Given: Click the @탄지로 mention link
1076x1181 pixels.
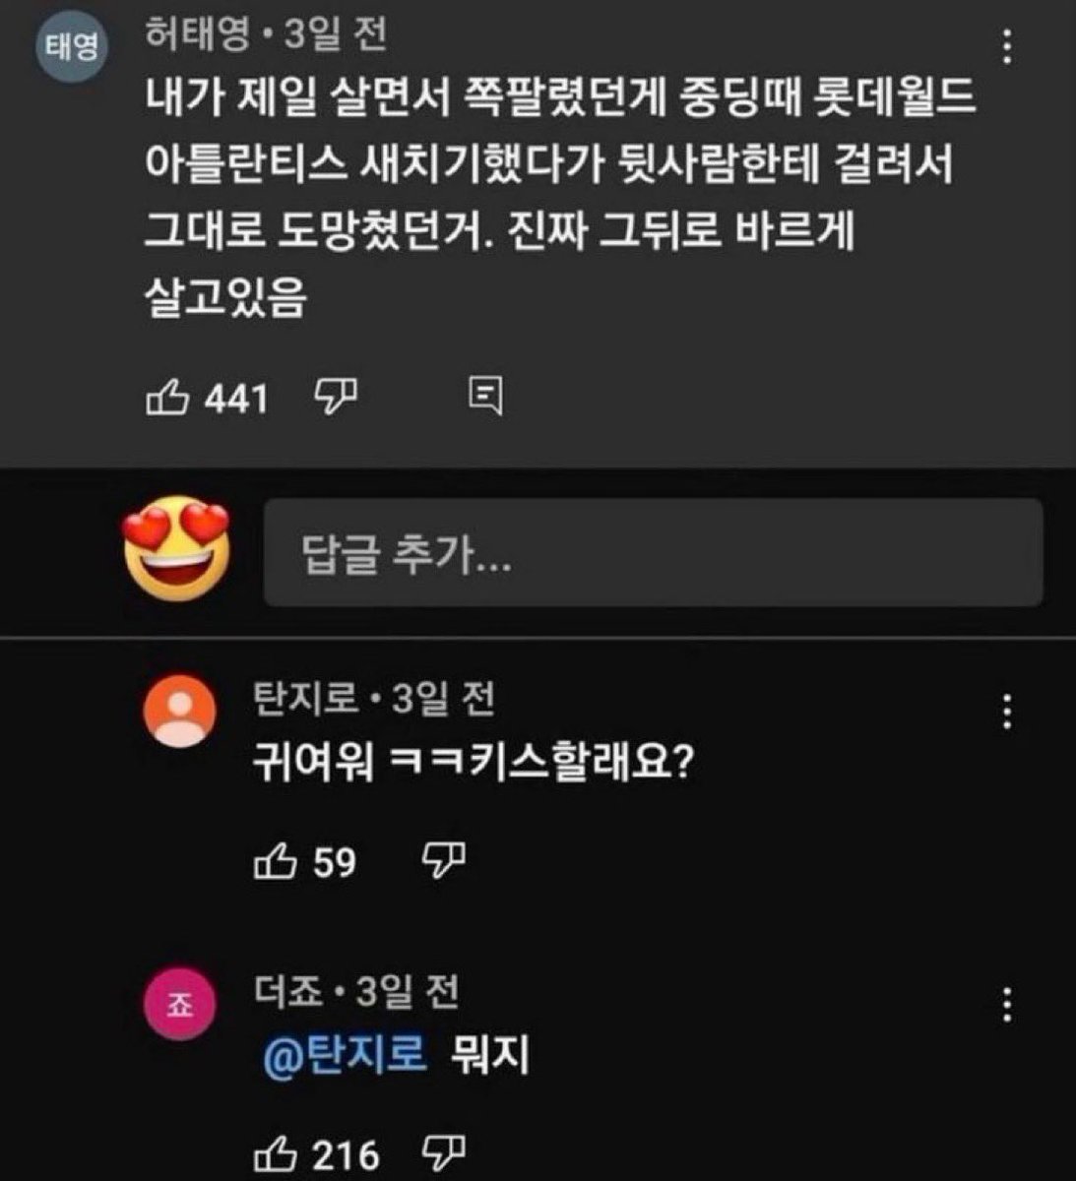Looking at the screenshot, I should 345,1056.
